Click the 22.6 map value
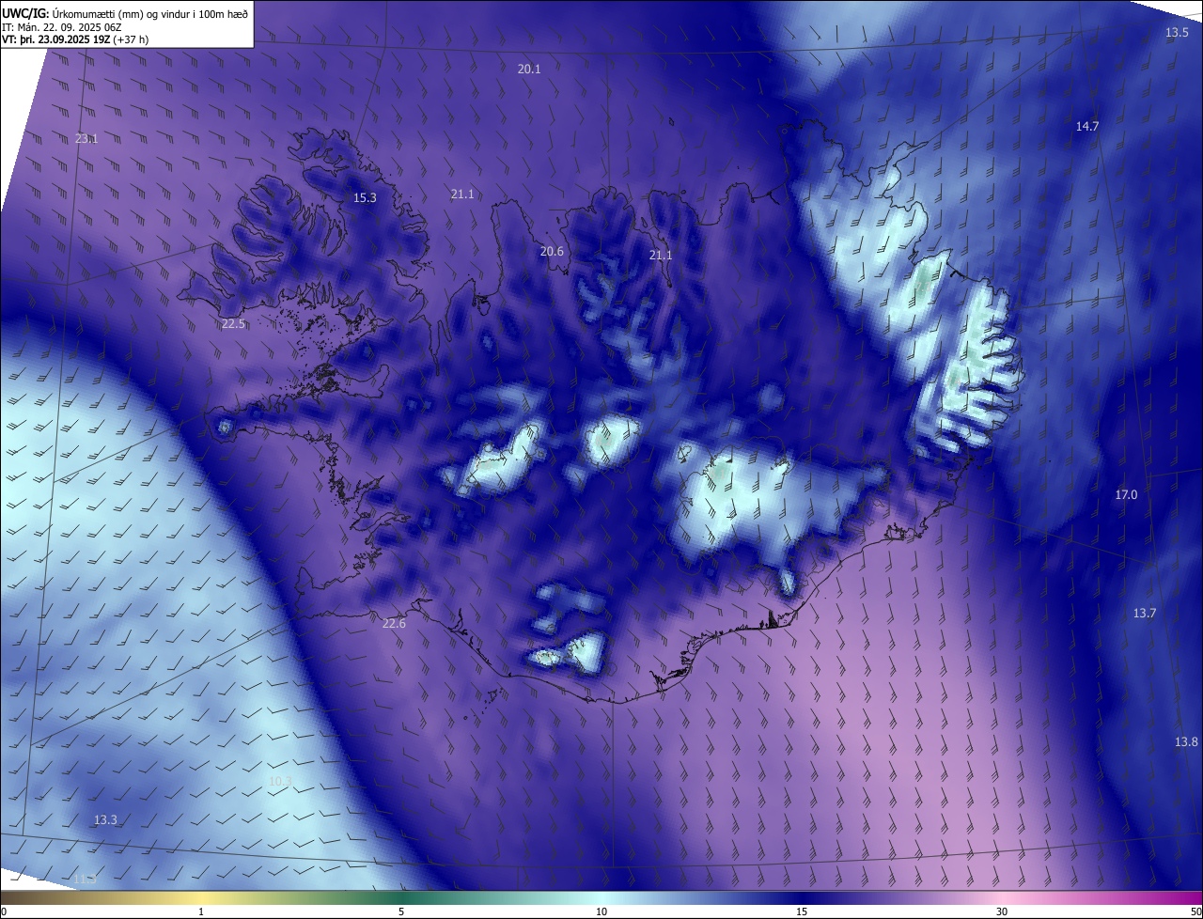 [x=394, y=623]
